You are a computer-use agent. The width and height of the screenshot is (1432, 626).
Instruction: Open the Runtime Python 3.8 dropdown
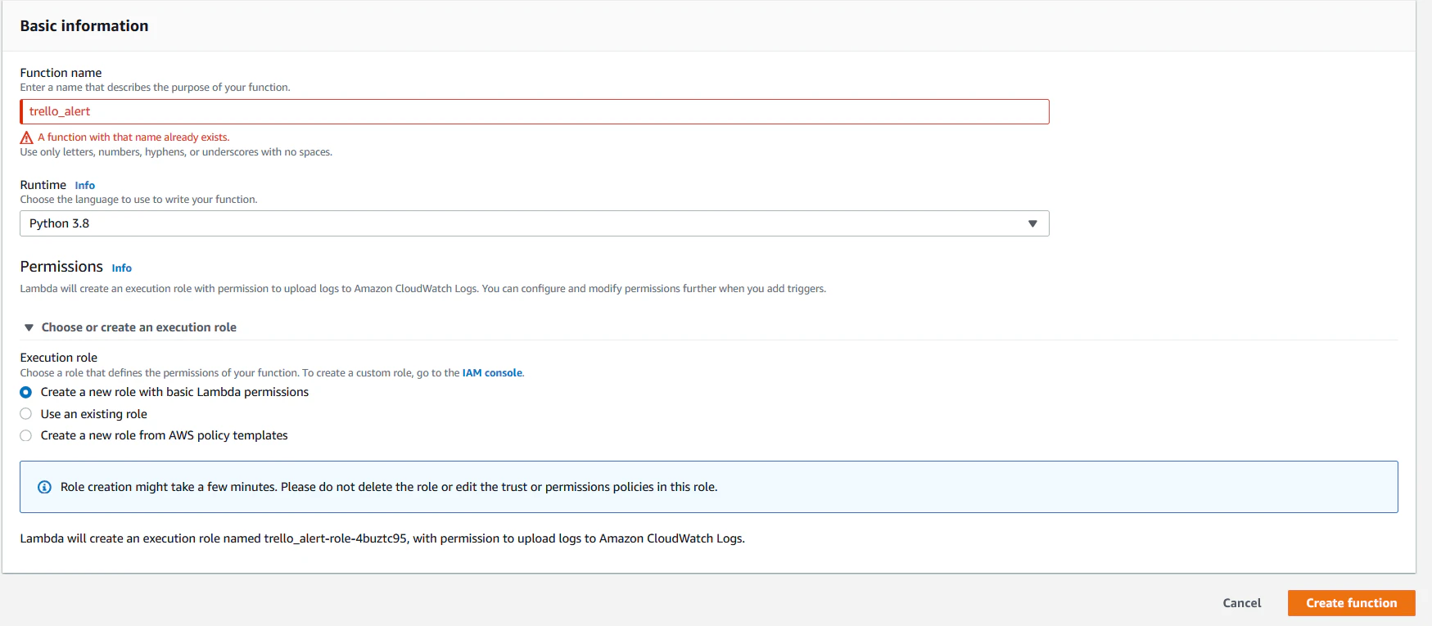tap(534, 223)
